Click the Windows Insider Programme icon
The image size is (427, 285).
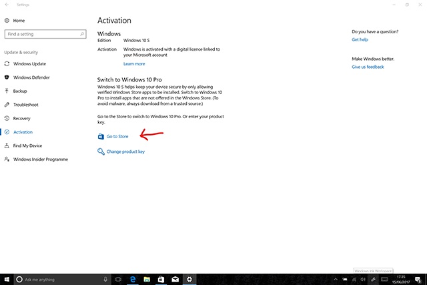pyautogui.click(x=7, y=159)
